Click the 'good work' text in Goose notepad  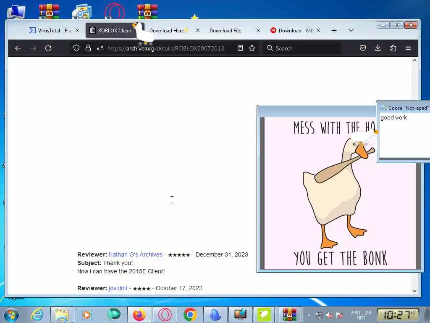pos(393,118)
